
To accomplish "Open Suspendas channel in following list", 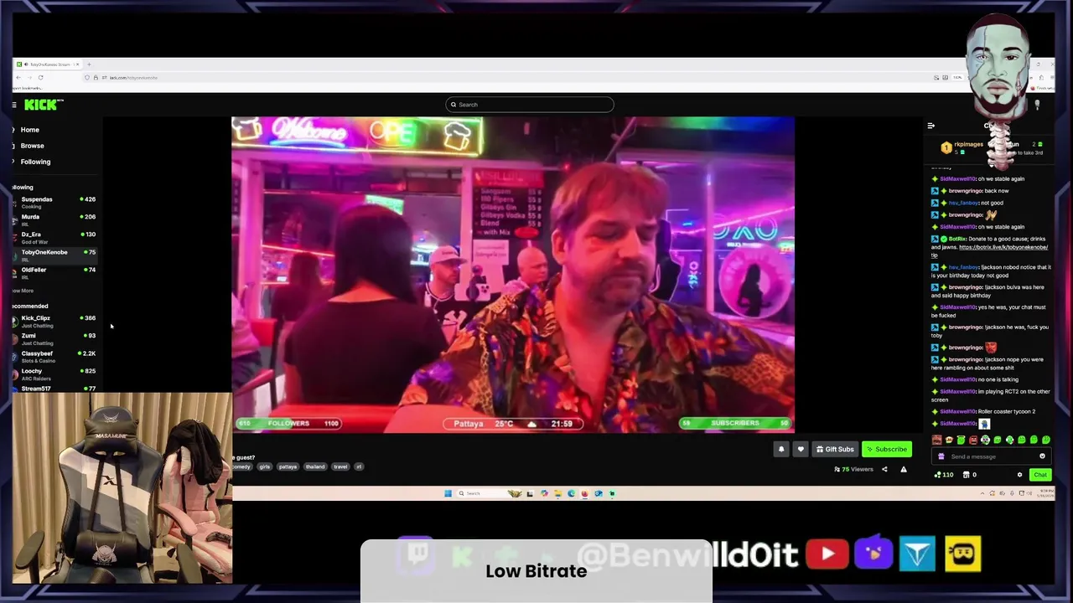I will pos(54,202).
